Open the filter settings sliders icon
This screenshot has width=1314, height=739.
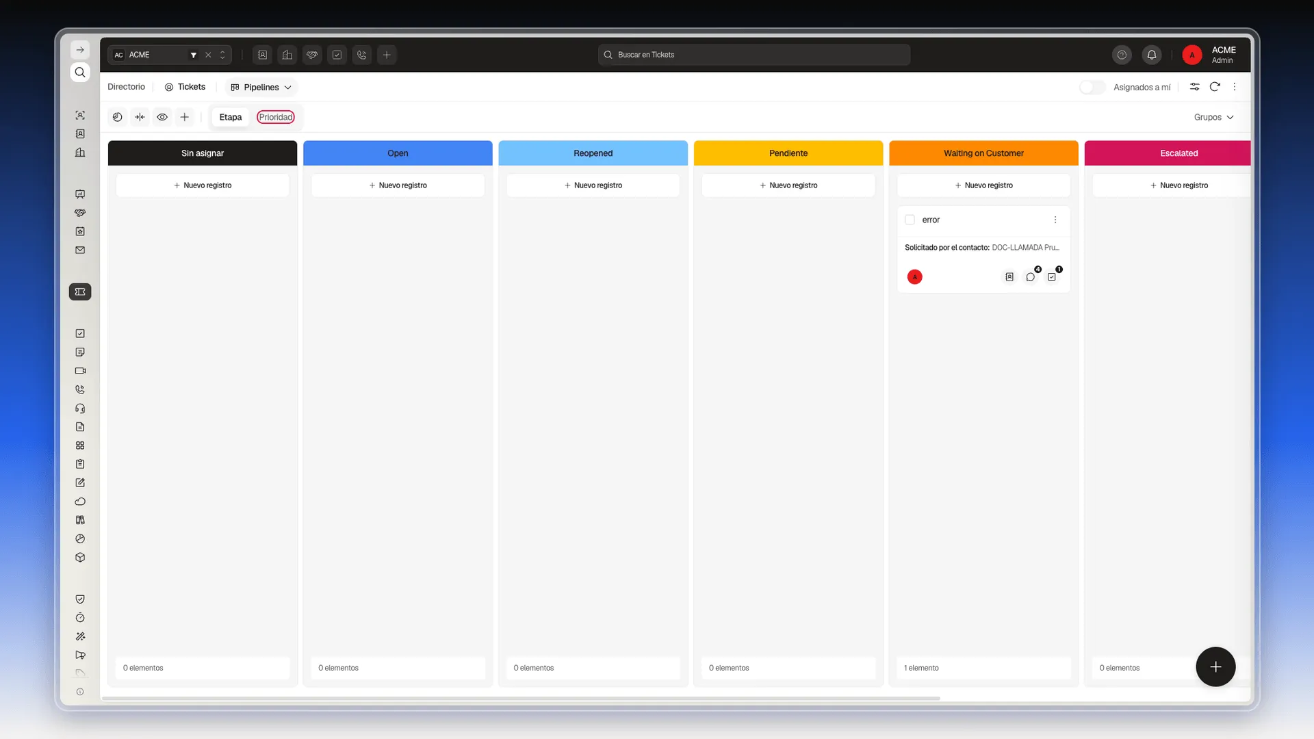pos(1194,87)
